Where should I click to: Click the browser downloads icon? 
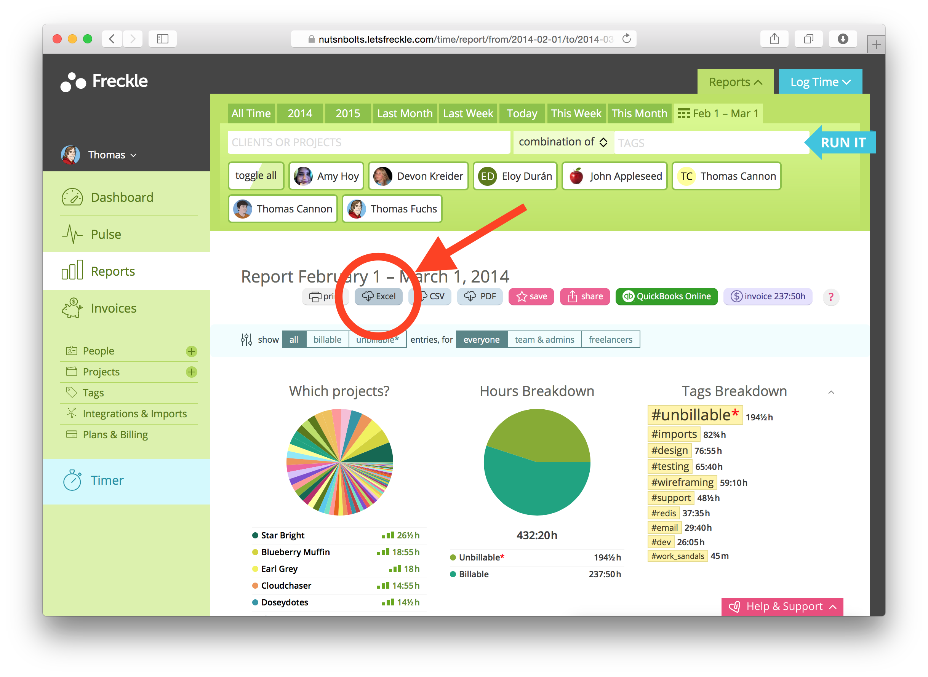click(842, 39)
